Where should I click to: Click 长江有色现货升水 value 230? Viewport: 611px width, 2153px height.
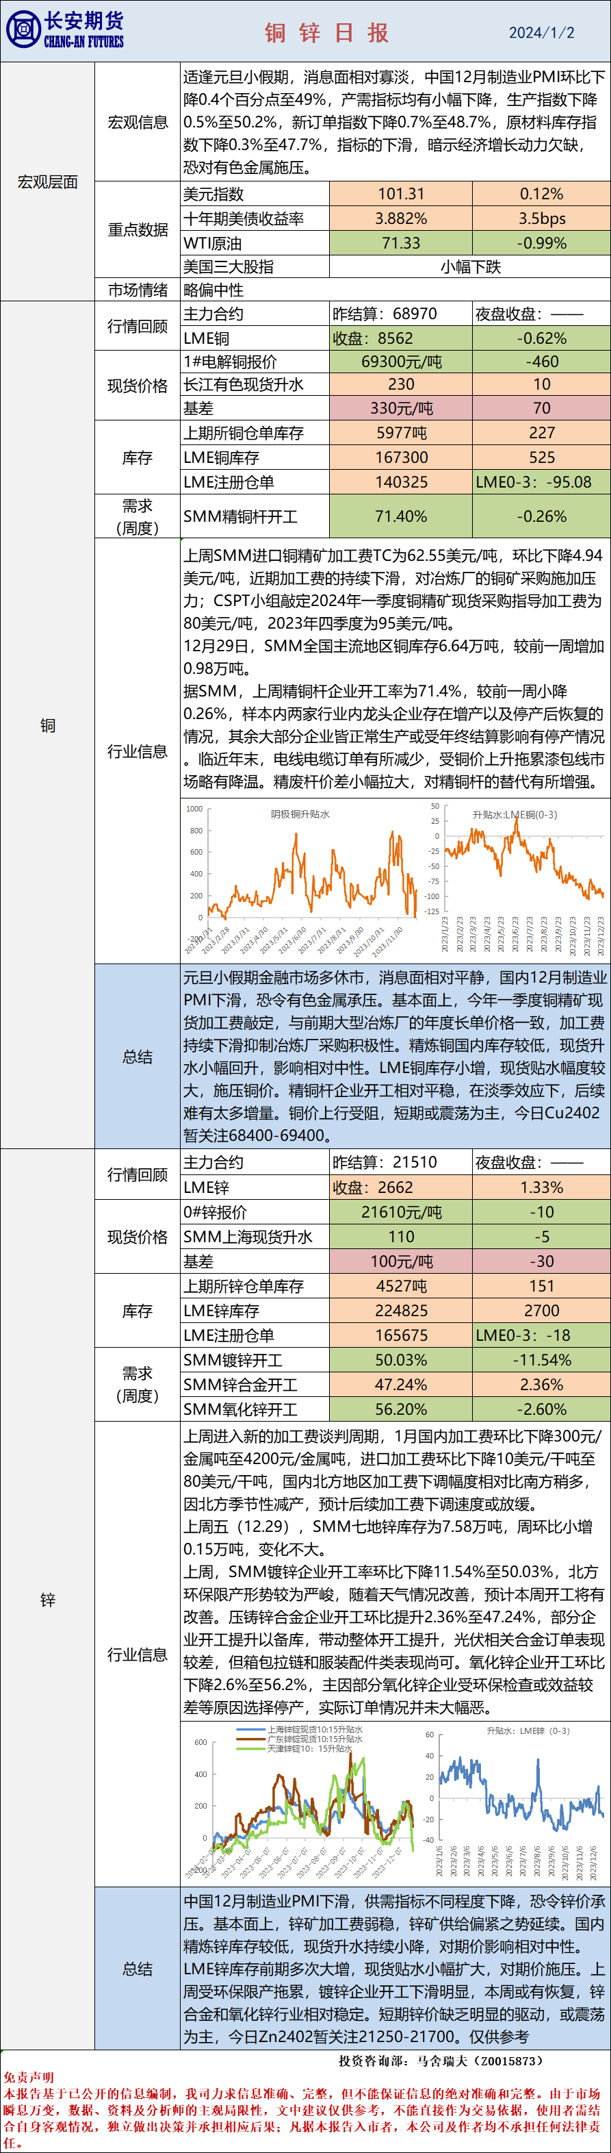(x=401, y=384)
